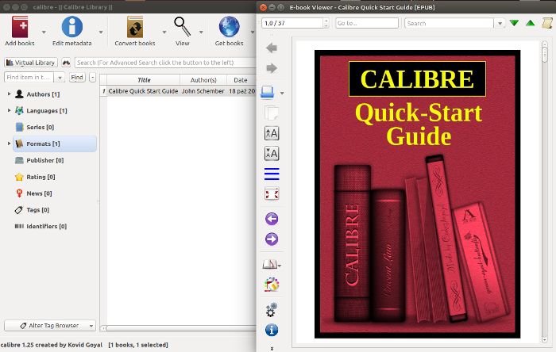556x352 pixels.
Task: Open the Find item dropdown arrow
Action: tap(60, 77)
